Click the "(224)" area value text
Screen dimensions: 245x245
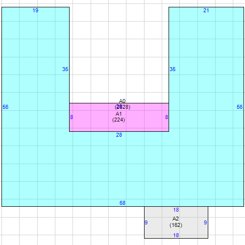coord(119,120)
